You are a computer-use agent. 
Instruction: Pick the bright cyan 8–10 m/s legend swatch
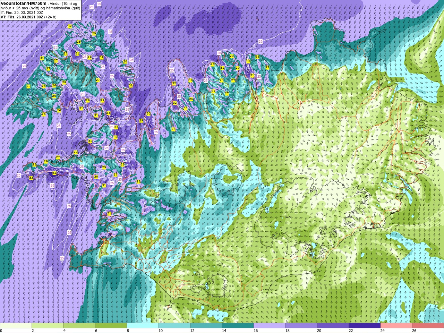pos(143,326)
